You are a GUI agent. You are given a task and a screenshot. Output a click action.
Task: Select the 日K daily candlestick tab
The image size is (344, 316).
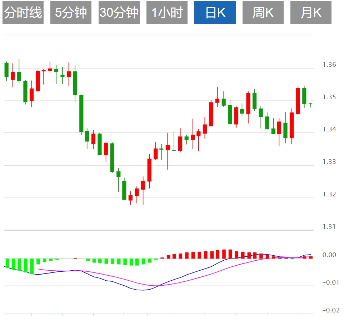tap(215, 12)
